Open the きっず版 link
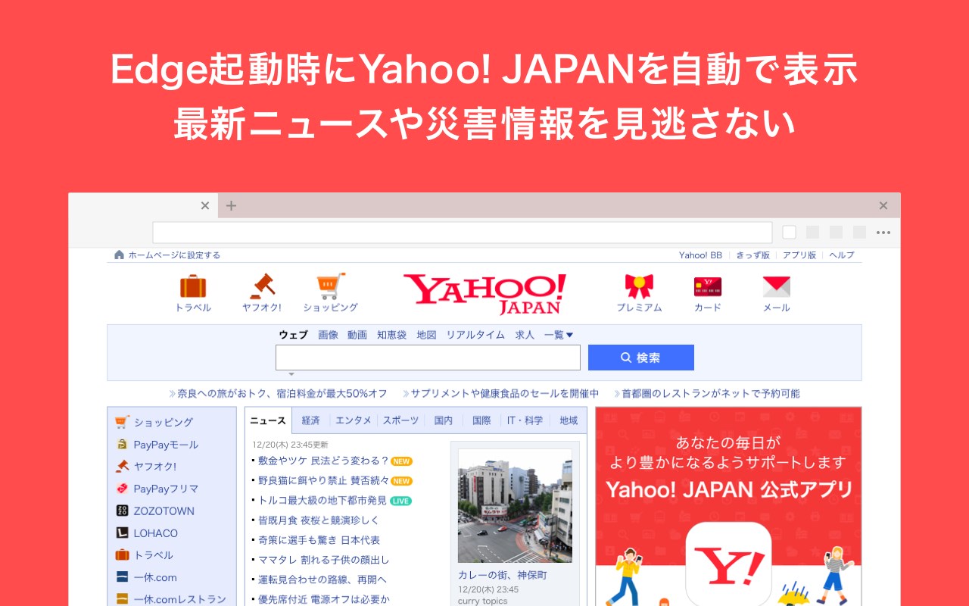The height and width of the screenshot is (606, 969). (752, 255)
